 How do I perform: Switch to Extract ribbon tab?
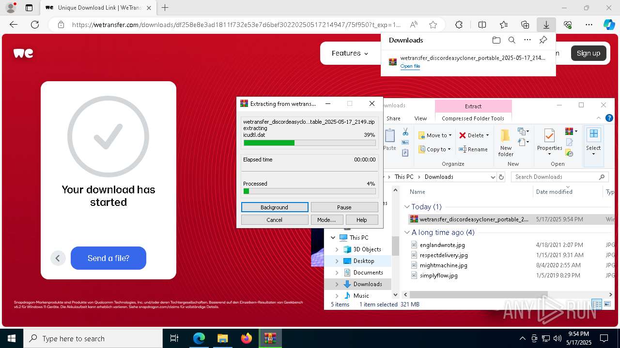point(473,106)
